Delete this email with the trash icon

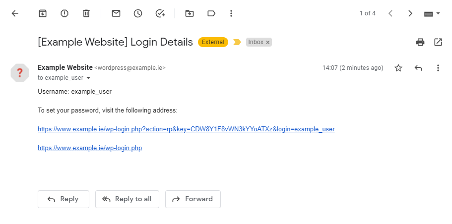(x=86, y=13)
